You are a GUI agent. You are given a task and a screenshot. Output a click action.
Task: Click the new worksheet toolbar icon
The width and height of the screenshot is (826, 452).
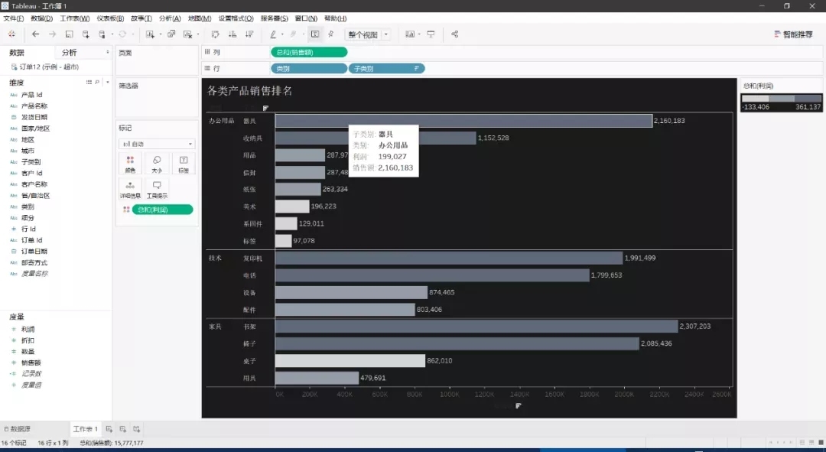[x=150, y=34]
